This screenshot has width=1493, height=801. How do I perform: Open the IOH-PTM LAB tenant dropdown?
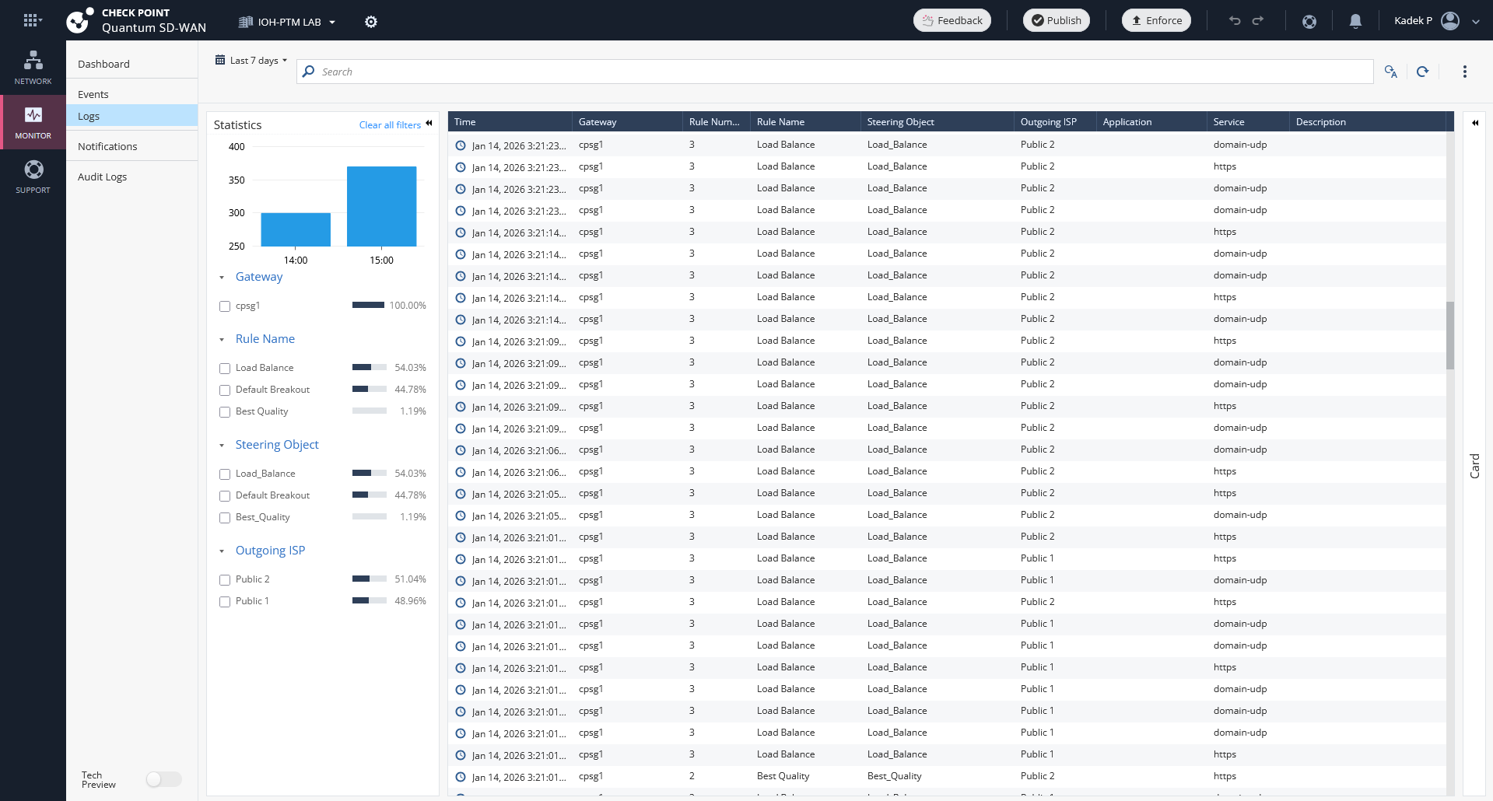tap(288, 22)
